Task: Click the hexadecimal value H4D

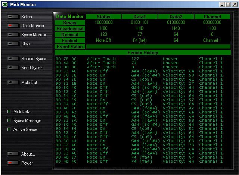Action: pos(139,28)
